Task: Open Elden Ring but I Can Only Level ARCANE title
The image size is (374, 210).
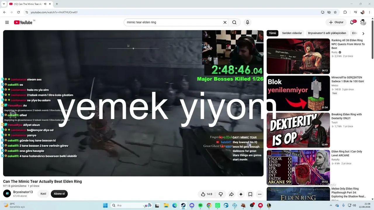Action: pos(347,153)
